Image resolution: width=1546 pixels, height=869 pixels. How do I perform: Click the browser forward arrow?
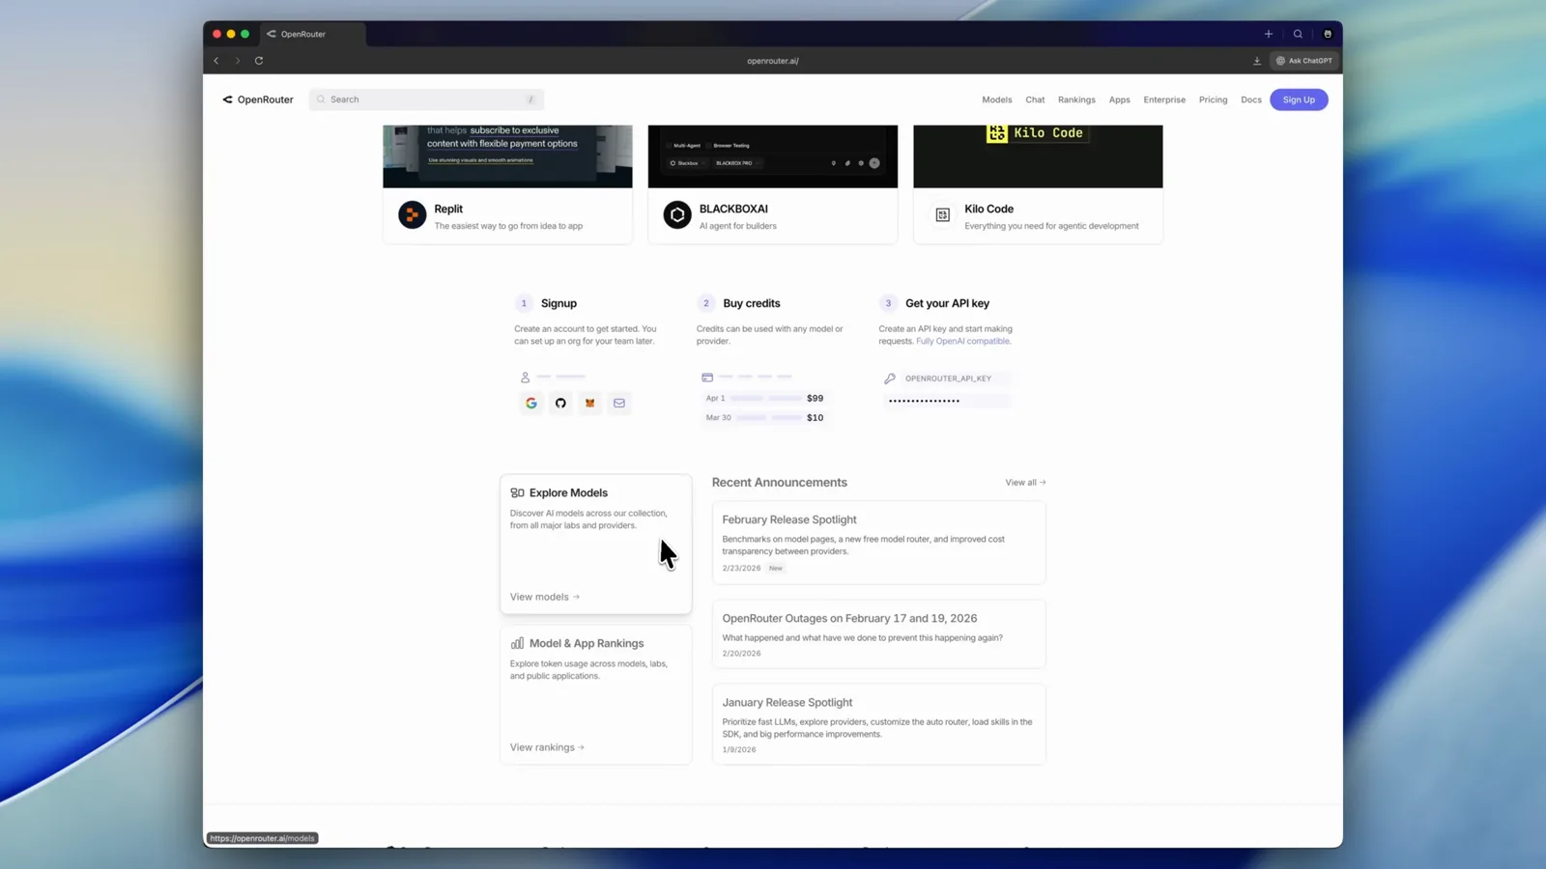pyautogui.click(x=238, y=61)
